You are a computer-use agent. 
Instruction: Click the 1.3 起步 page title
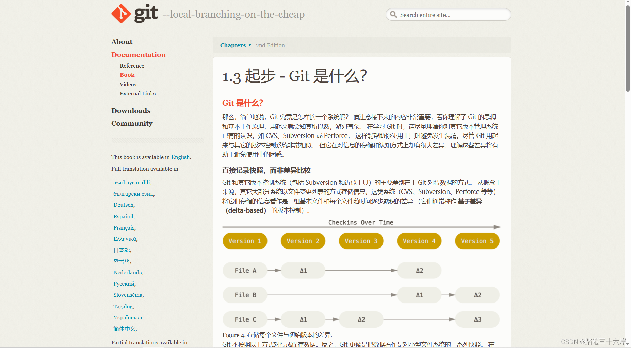[294, 76]
